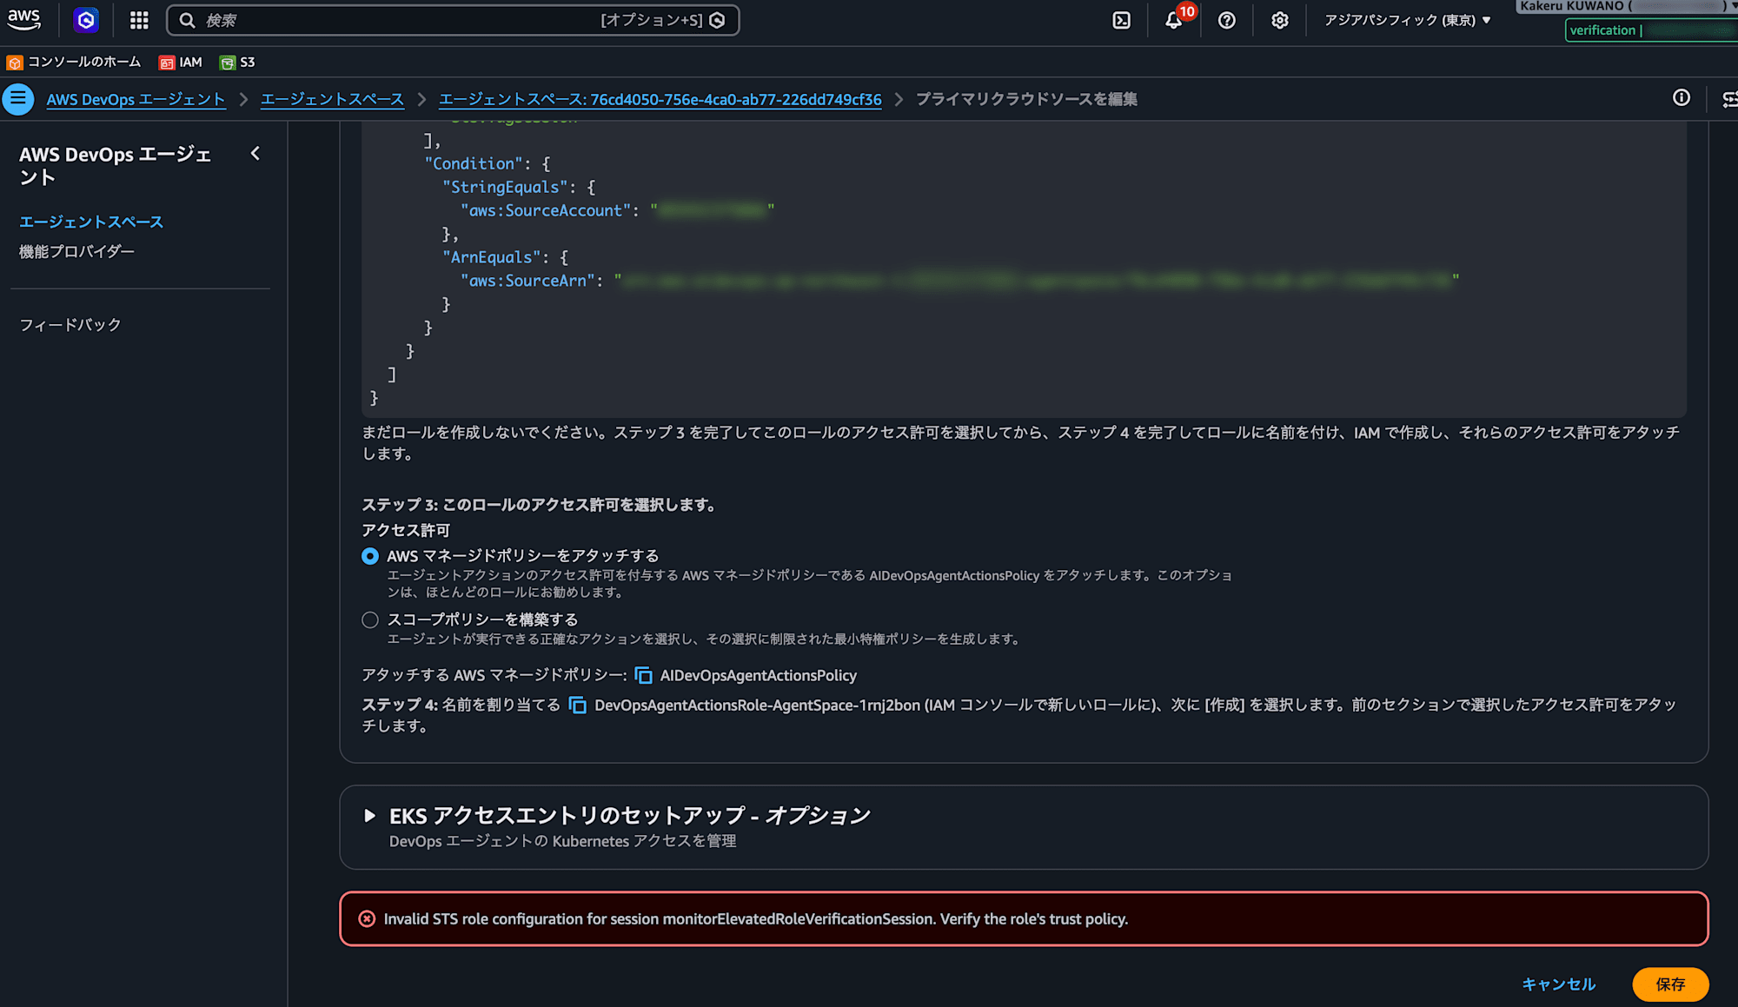This screenshot has height=1007, width=1738.
Task: Toggle the side navigation hamburger menu
Action: [x=18, y=99]
